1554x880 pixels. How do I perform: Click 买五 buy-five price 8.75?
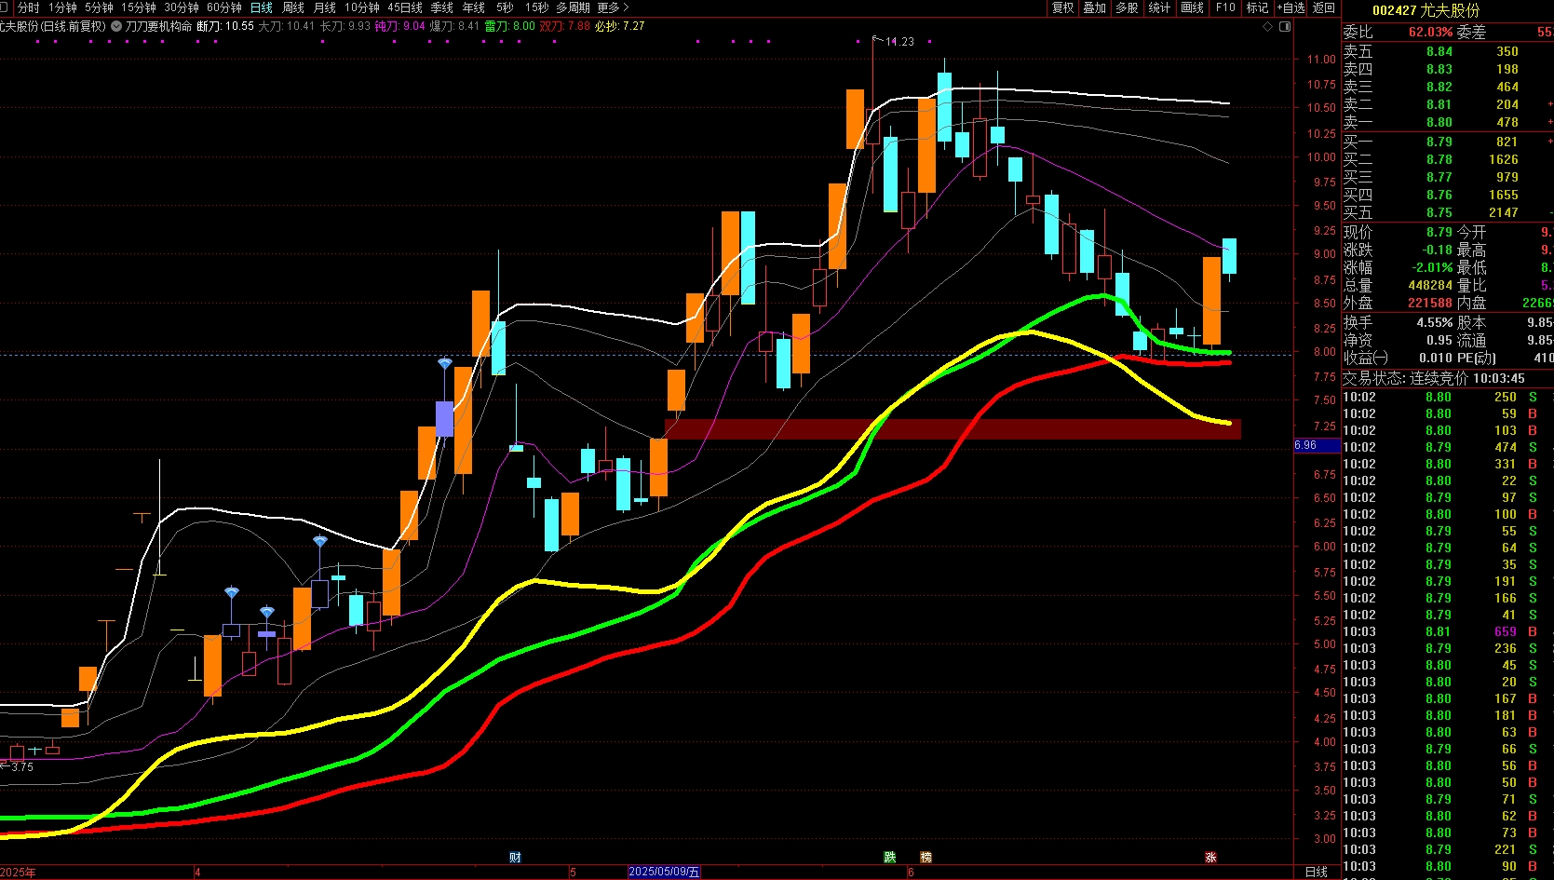pos(1439,212)
